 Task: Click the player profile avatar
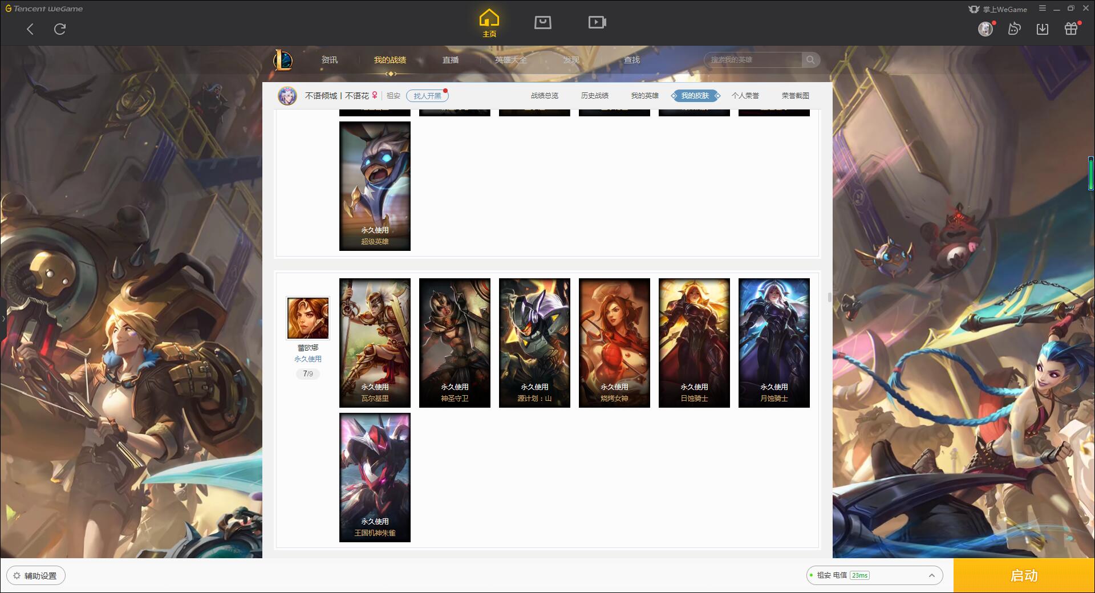tap(287, 96)
